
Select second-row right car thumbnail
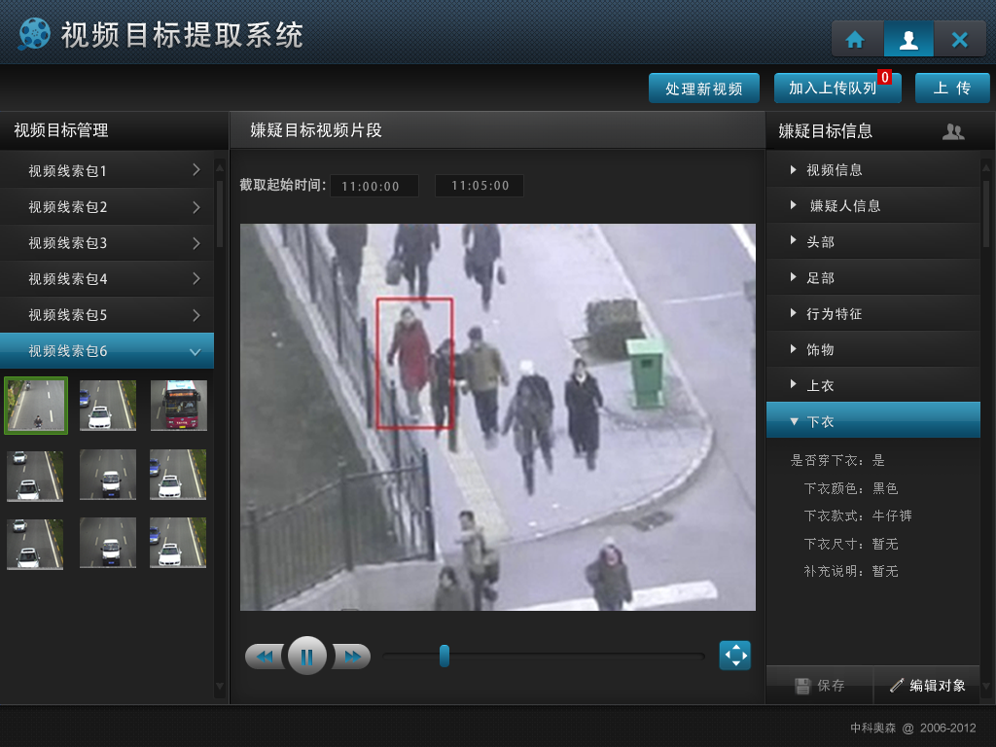tap(178, 475)
